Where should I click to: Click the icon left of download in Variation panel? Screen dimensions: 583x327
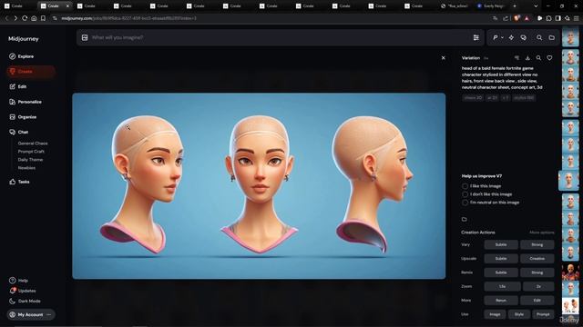point(517,58)
